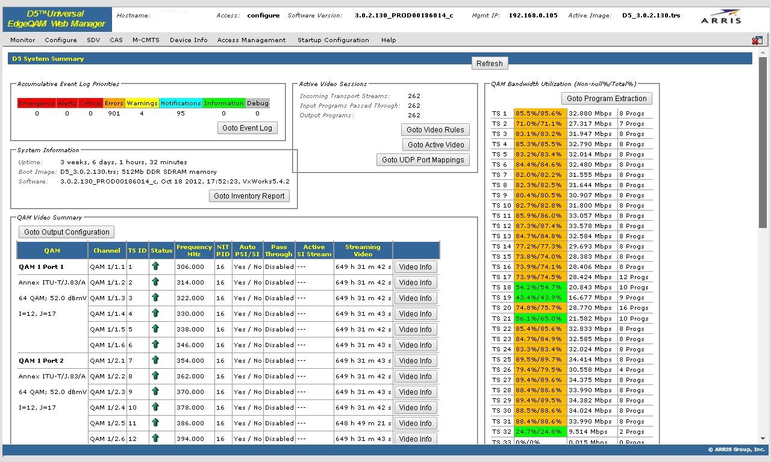Open the CAS menu
The height and width of the screenshot is (462, 771).
116,40
